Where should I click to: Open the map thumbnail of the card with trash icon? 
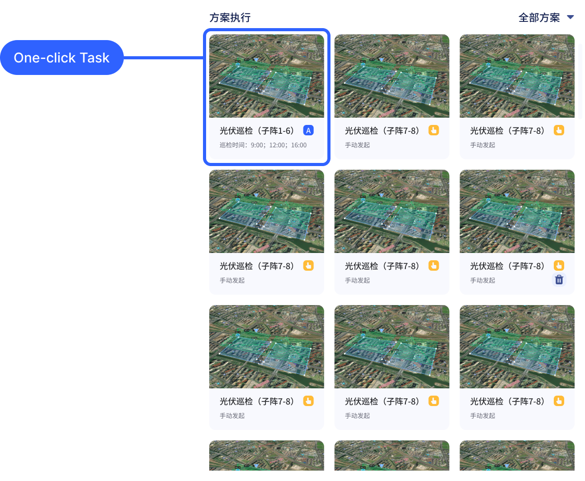[x=517, y=211]
